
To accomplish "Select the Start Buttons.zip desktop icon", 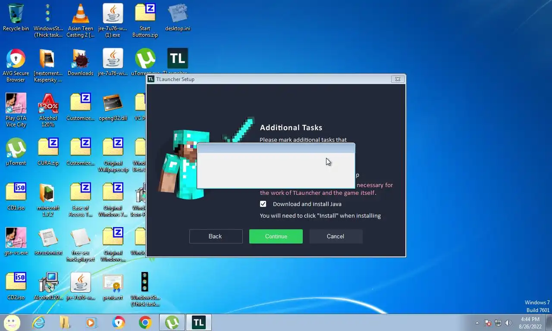I will pos(145,21).
